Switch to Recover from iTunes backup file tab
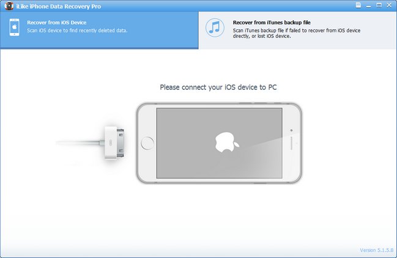The height and width of the screenshot is (258, 397). [x=298, y=30]
